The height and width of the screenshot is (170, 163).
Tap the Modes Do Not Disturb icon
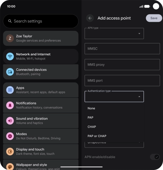(x=10, y=136)
